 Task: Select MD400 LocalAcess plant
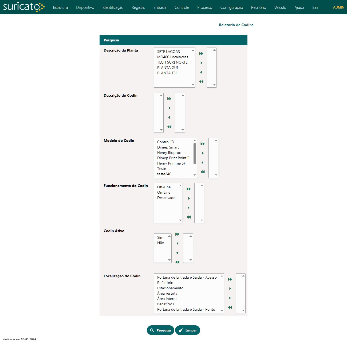tap(173, 57)
